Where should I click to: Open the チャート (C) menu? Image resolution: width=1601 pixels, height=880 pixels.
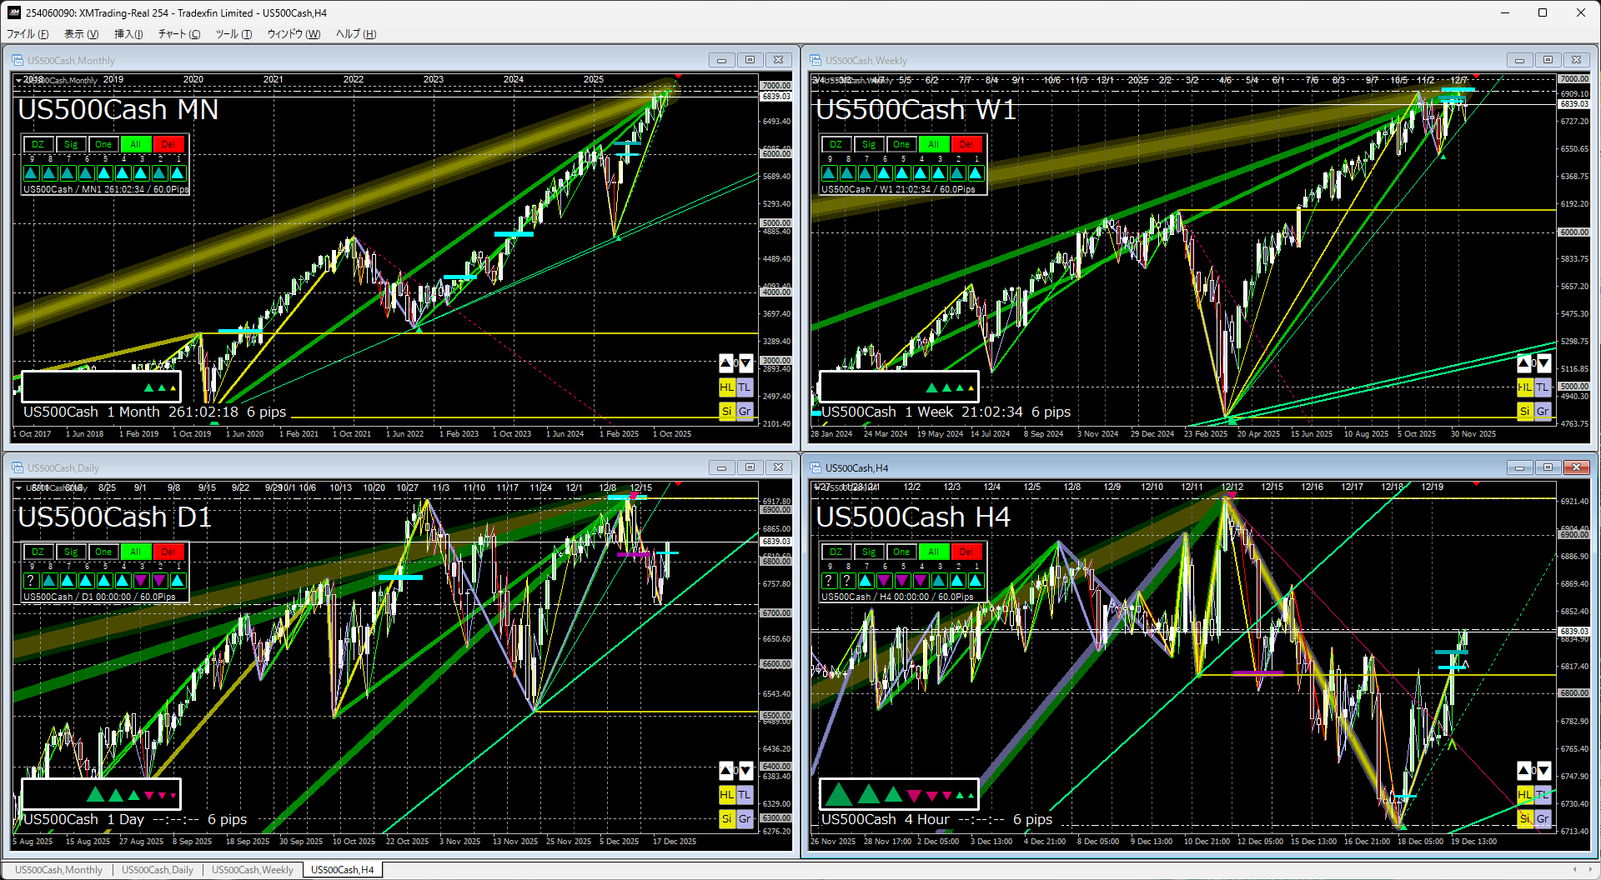coord(179,34)
